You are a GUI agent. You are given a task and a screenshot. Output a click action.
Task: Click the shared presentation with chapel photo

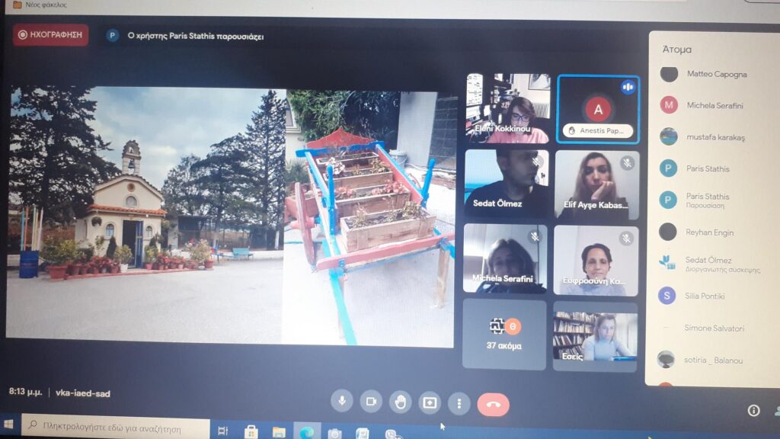point(230,216)
